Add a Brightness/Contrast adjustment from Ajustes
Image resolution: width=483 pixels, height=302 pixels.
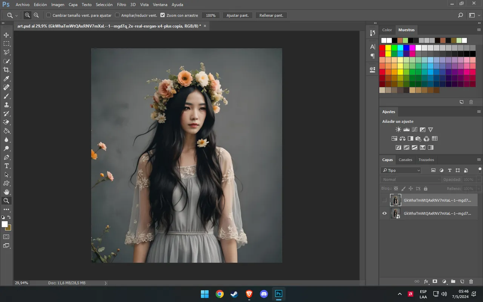[398, 129]
